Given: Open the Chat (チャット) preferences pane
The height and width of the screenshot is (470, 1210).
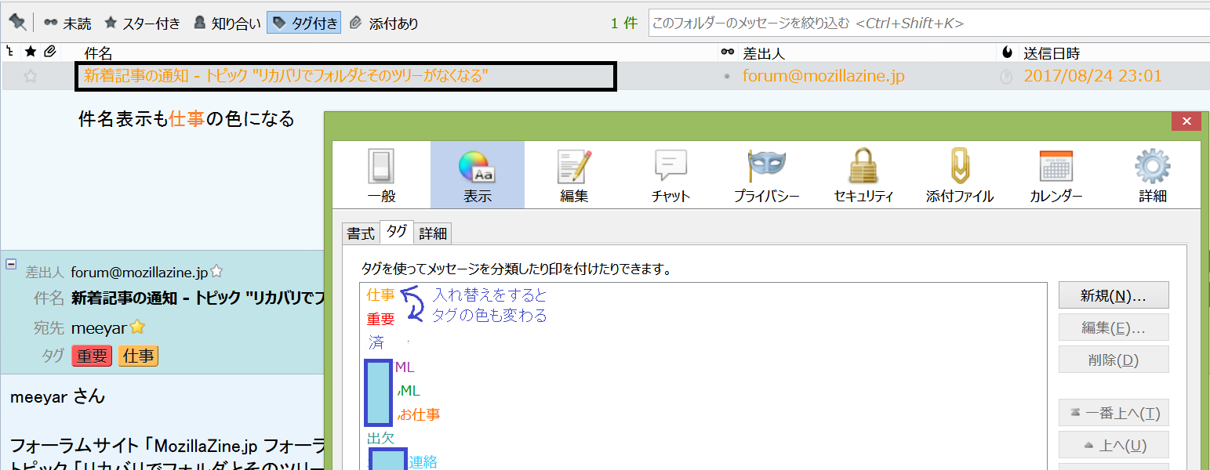Looking at the screenshot, I should point(670,174).
